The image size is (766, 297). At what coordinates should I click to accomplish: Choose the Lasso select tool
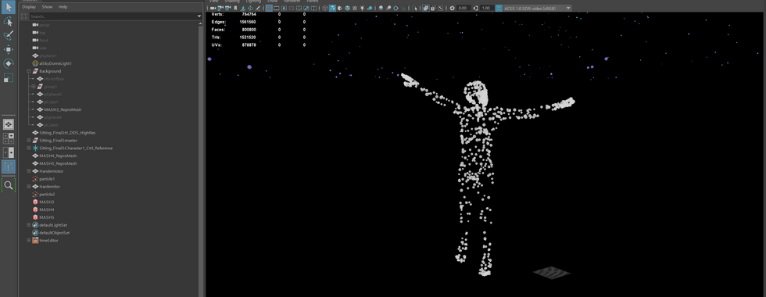coord(9,22)
